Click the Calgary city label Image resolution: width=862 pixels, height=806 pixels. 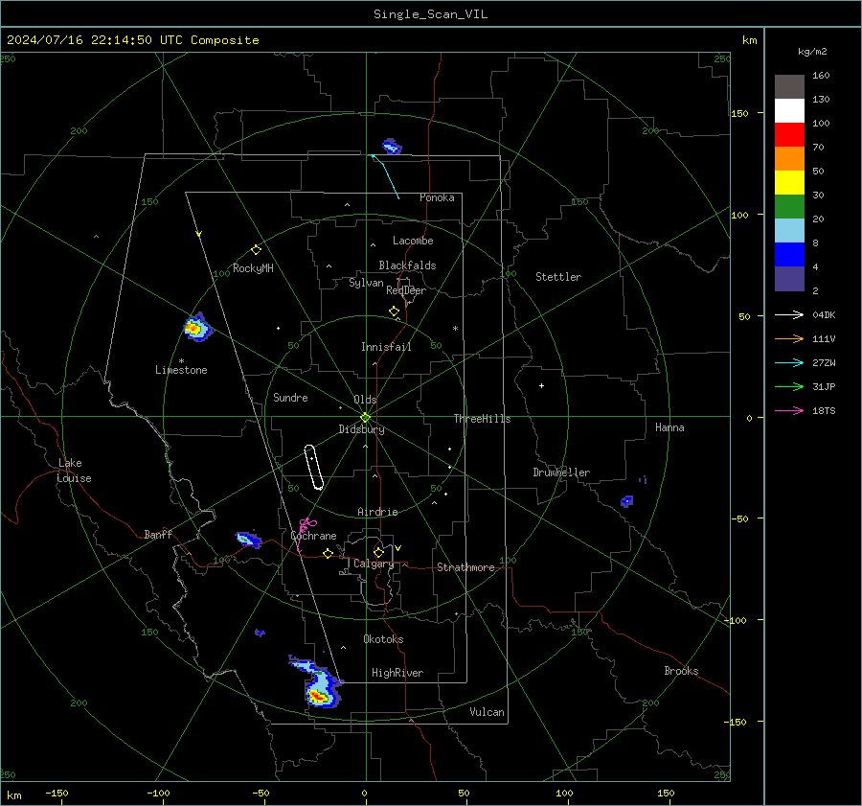point(374,564)
